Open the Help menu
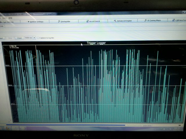 [10, 18]
